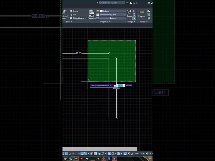
Task: Select the Measure tool
Action: click(x=142, y=13)
